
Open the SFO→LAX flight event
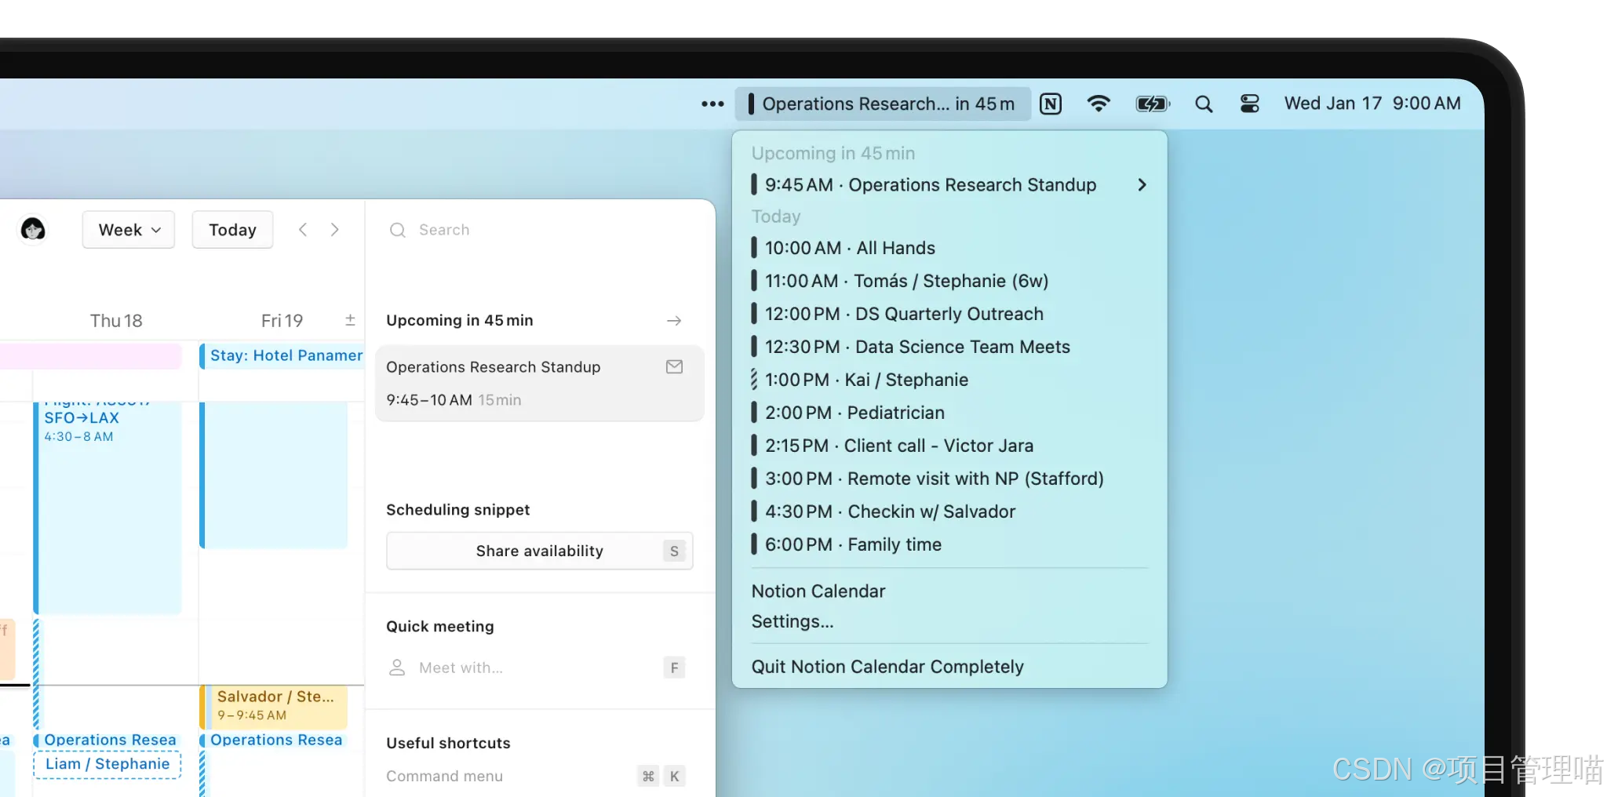click(x=107, y=508)
